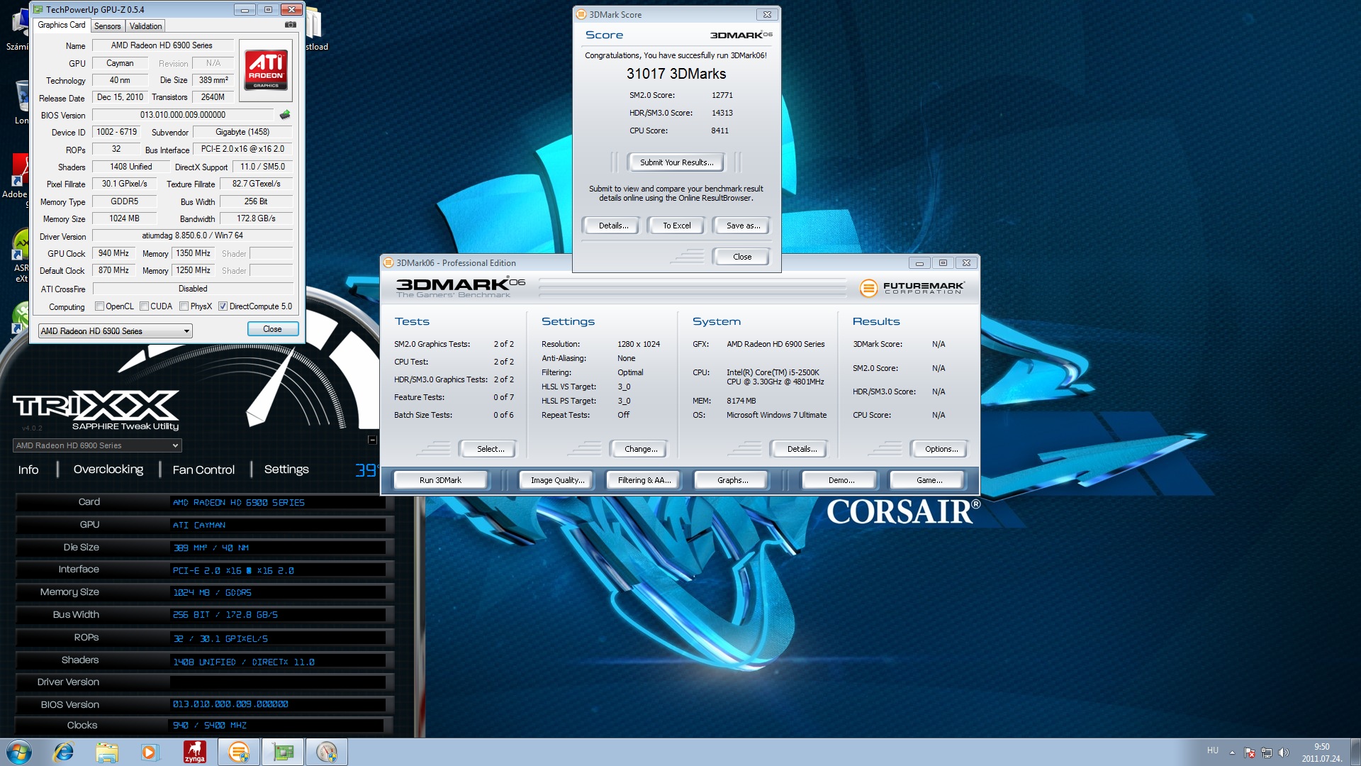Click the ATI Radeon logo in GPU-Z

point(266,70)
